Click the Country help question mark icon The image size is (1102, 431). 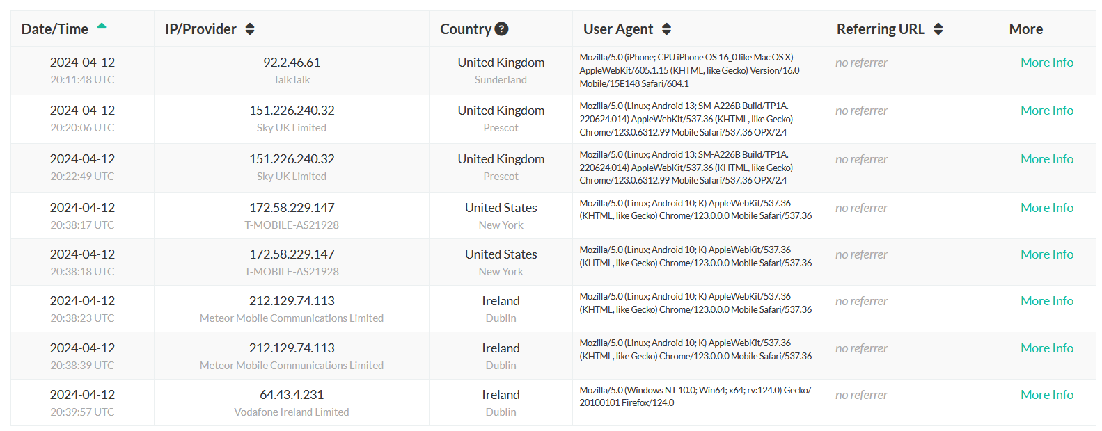pos(501,29)
